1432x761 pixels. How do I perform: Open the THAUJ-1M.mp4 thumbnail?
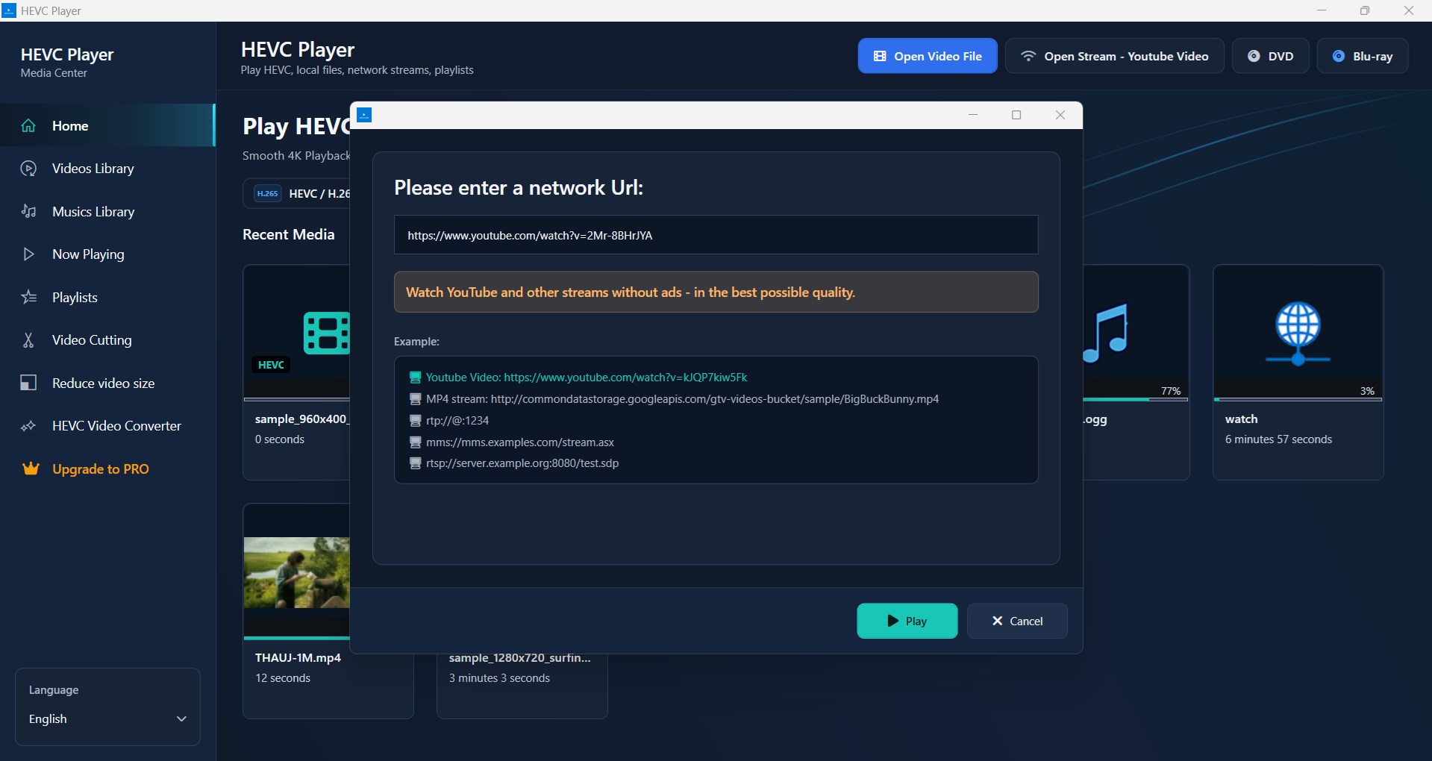[x=297, y=572]
